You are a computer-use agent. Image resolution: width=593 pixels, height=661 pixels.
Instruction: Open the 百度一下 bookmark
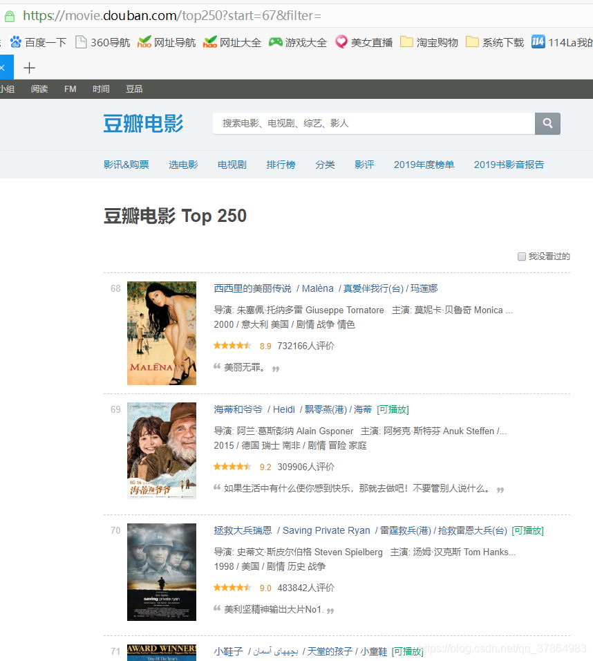tap(38, 43)
